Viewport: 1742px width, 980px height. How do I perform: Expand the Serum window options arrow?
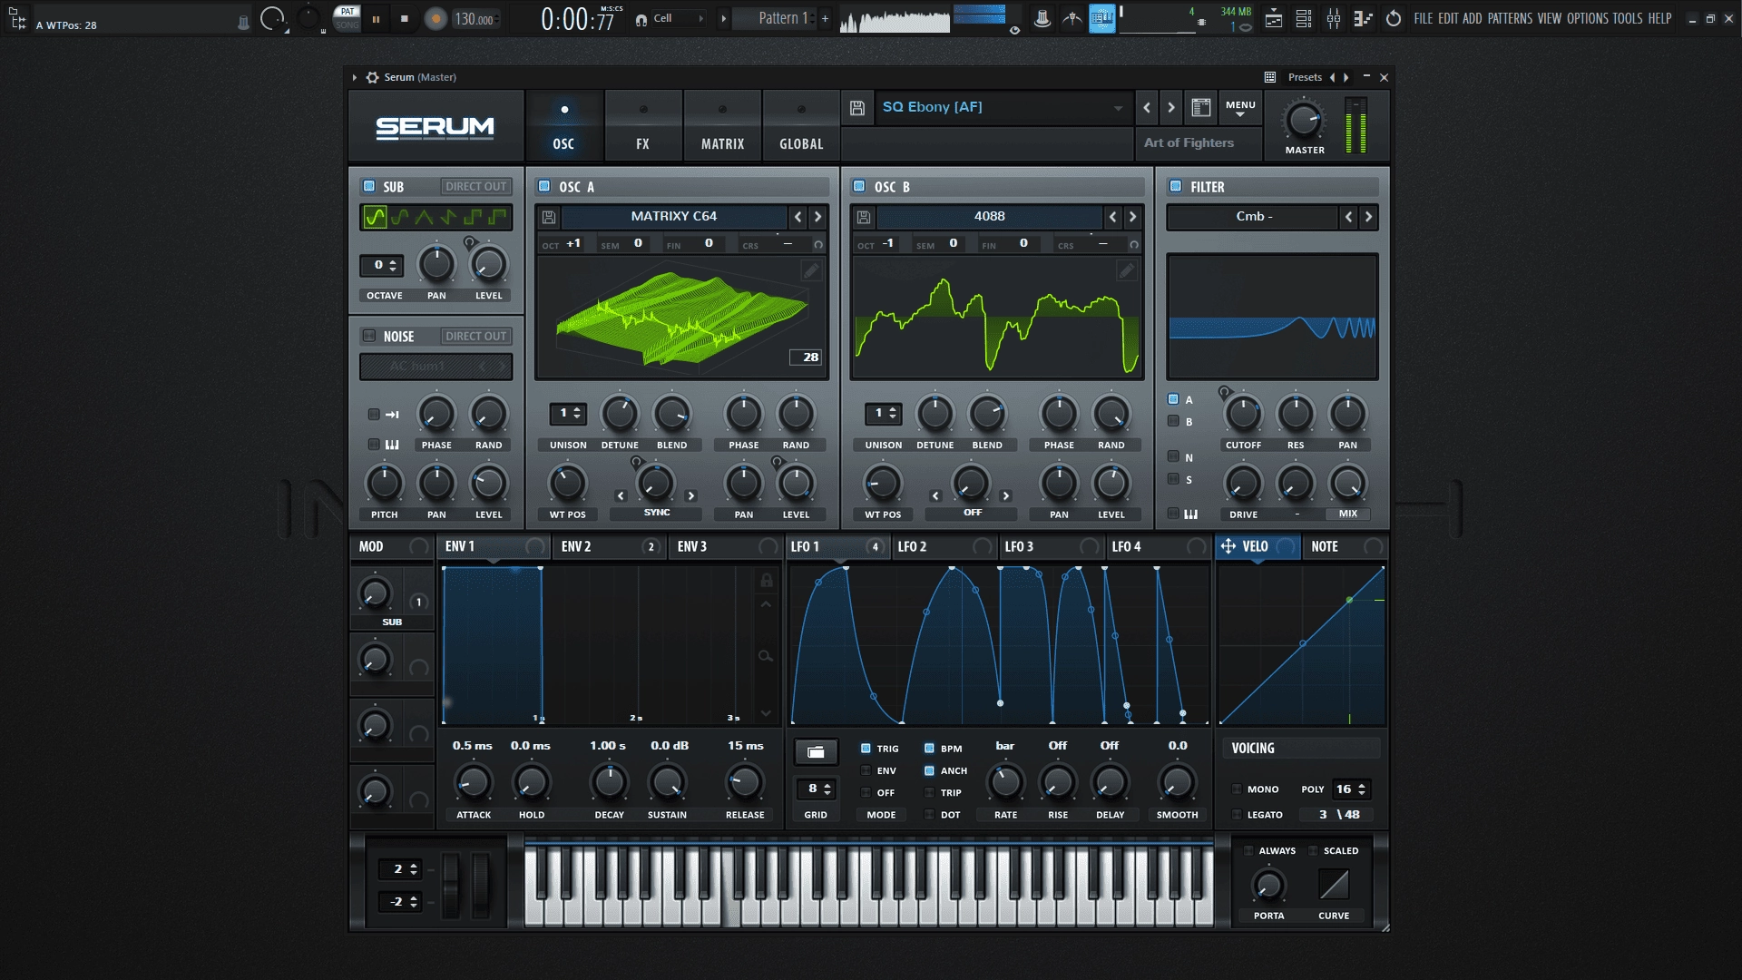point(355,77)
